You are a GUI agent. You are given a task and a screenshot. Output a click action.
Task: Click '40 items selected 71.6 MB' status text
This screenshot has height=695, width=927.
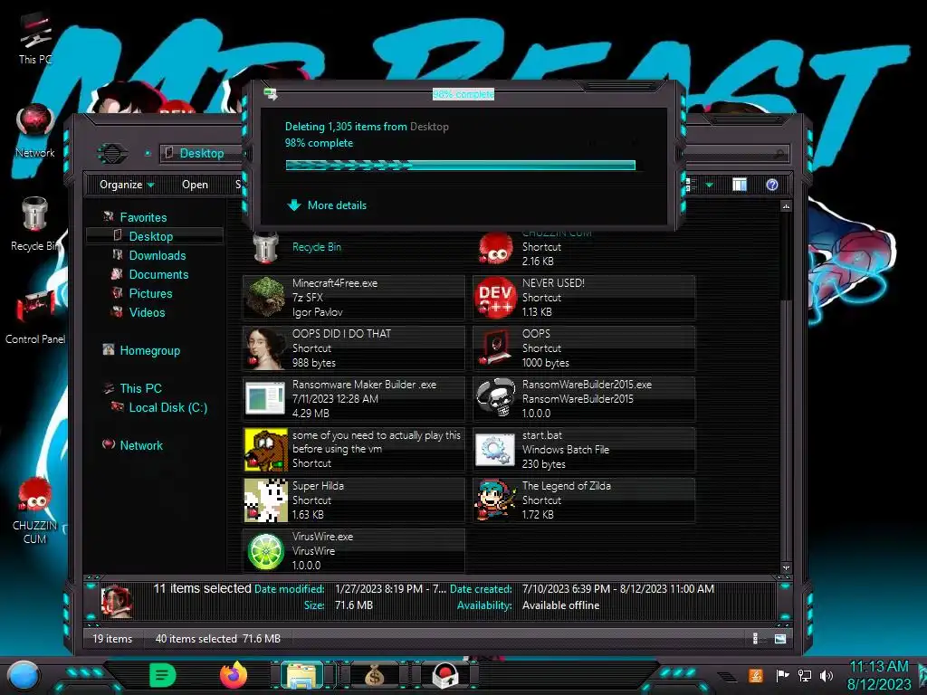pyautogui.click(x=217, y=639)
